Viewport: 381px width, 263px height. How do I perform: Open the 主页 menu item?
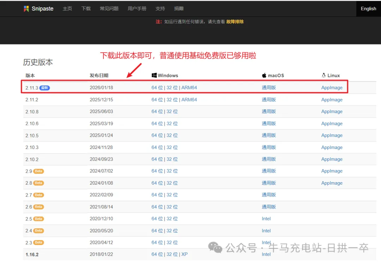coord(67,8)
